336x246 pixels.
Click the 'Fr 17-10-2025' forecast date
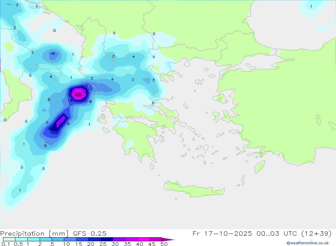tap(222, 233)
